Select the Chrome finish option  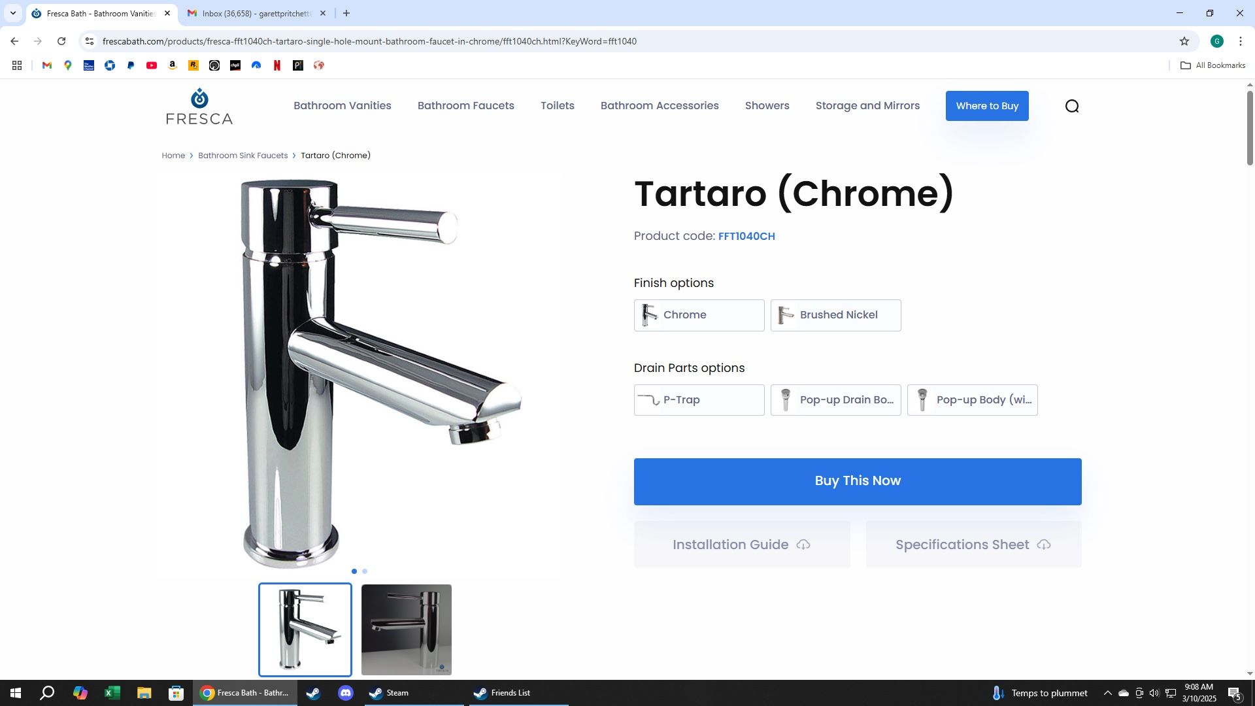(x=699, y=315)
